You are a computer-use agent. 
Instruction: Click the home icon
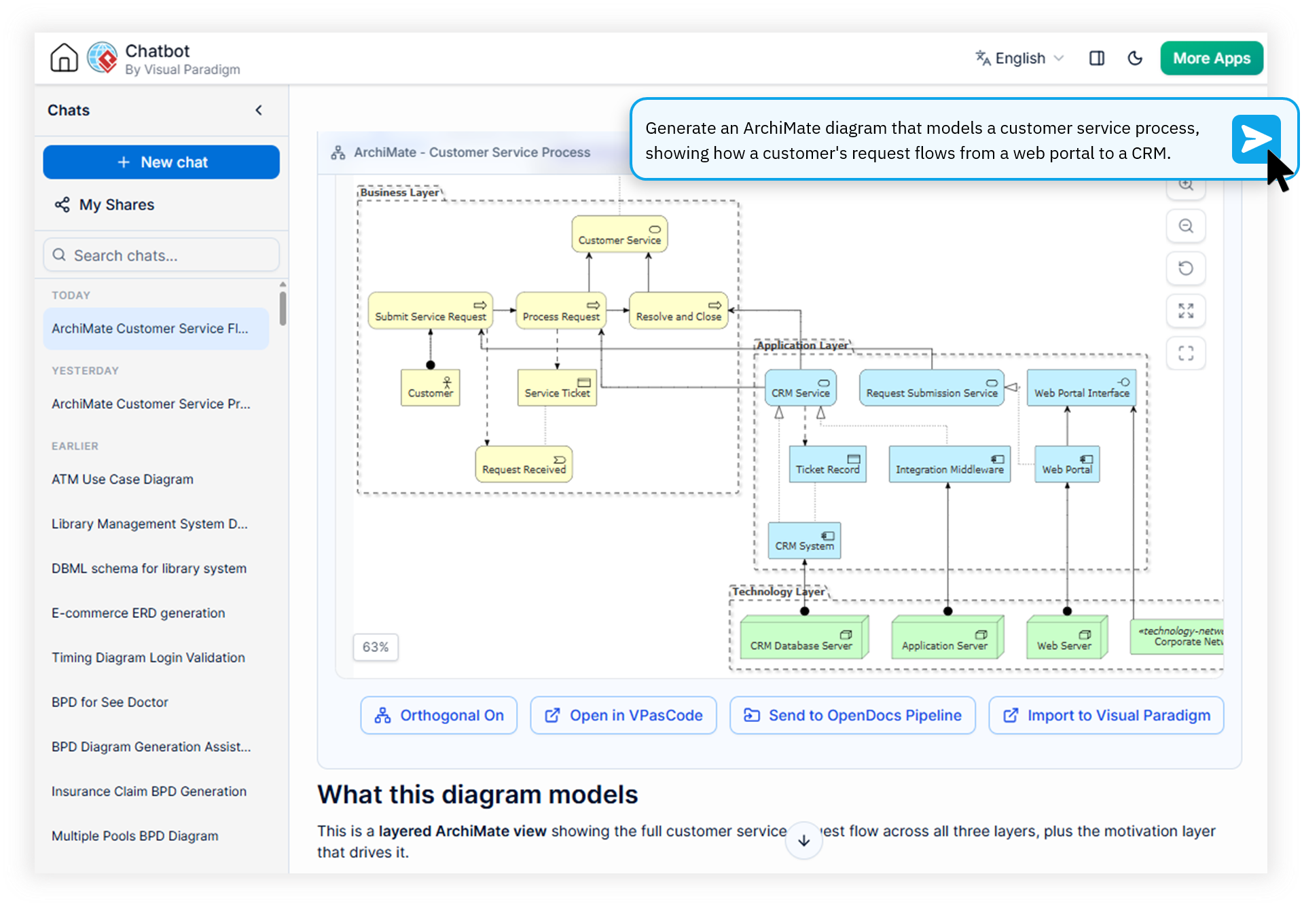[64, 58]
